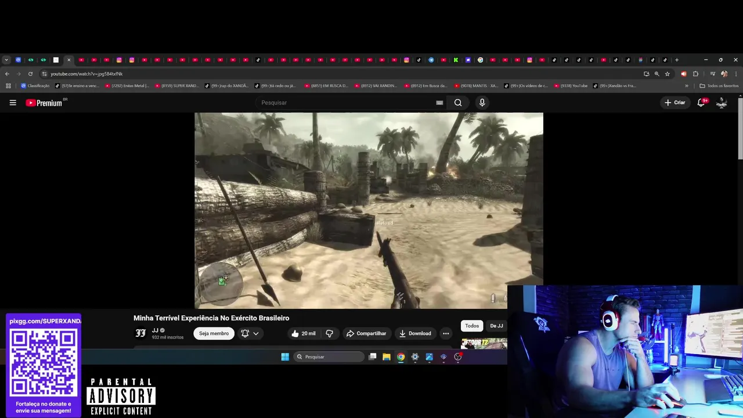Click the browser address bar URL
This screenshot has height=418, width=743.
coord(86,74)
